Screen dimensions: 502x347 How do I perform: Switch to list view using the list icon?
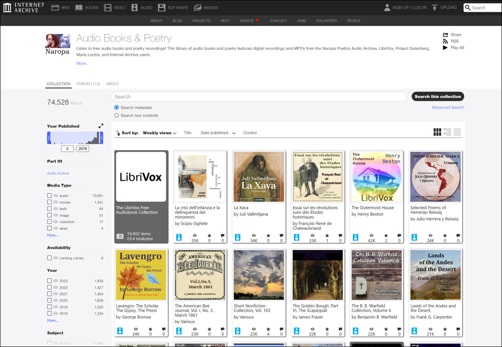pyautogui.click(x=447, y=132)
